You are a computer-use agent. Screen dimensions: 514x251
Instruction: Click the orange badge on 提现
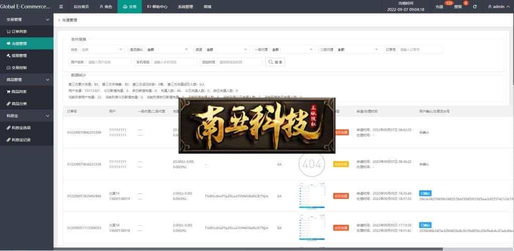pos(466,3)
